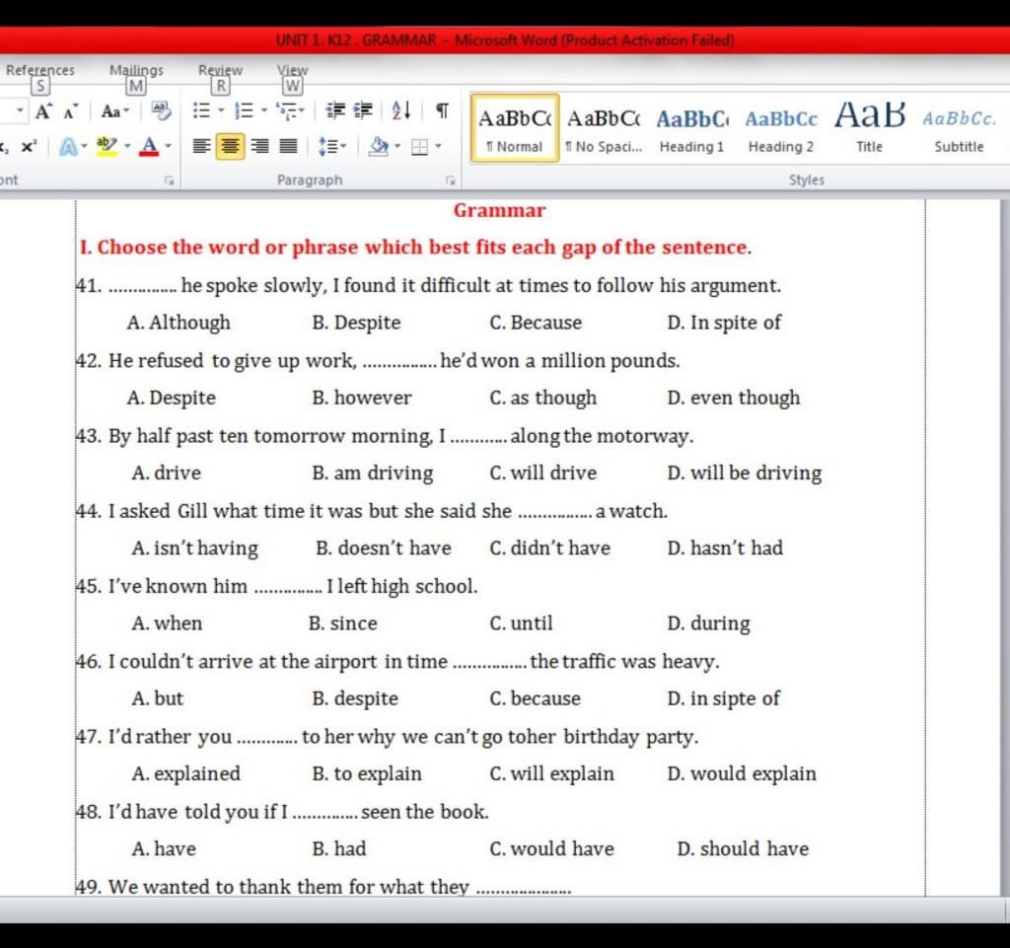Image resolution: width=1010 pixels, height=948 pixels.
Task: Open the Change Case dropdown
Action: [x=115, y=111]
